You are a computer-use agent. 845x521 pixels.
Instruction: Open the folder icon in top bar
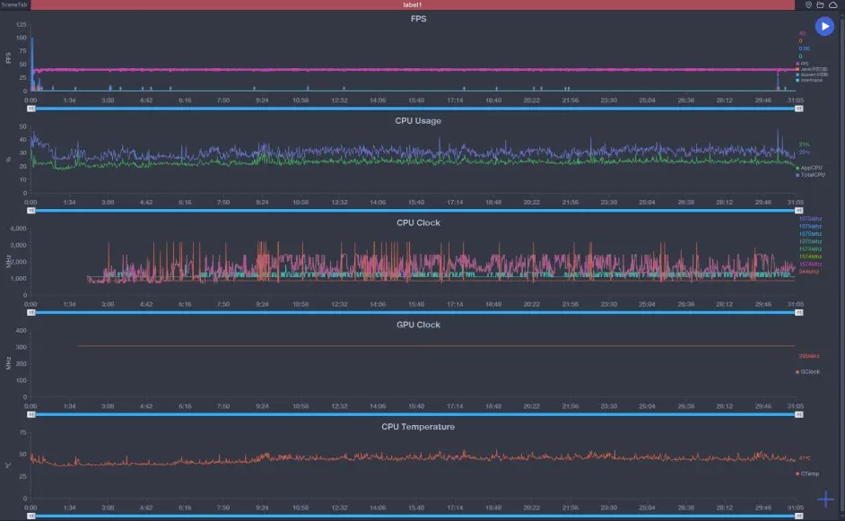(x=820, y=4)
